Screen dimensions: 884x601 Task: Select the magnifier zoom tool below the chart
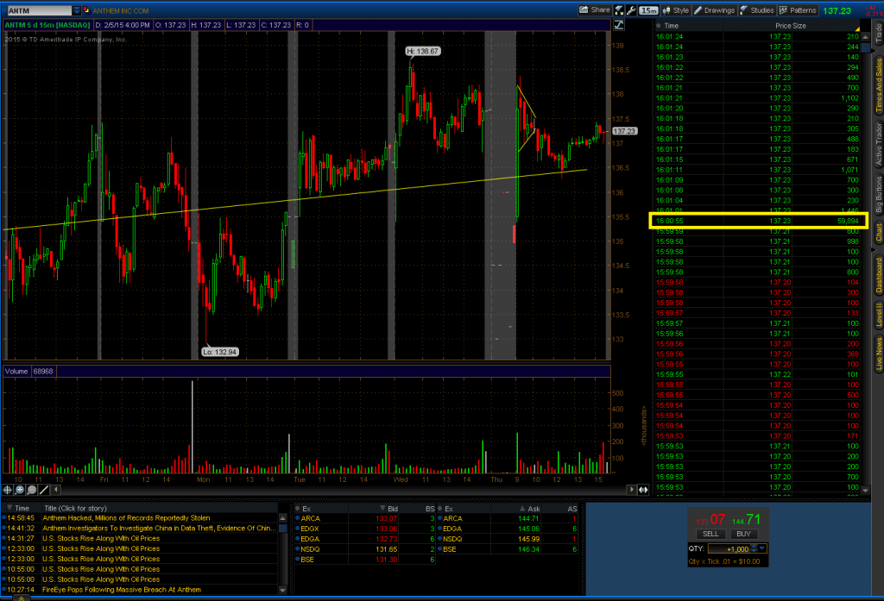[32, 490]
